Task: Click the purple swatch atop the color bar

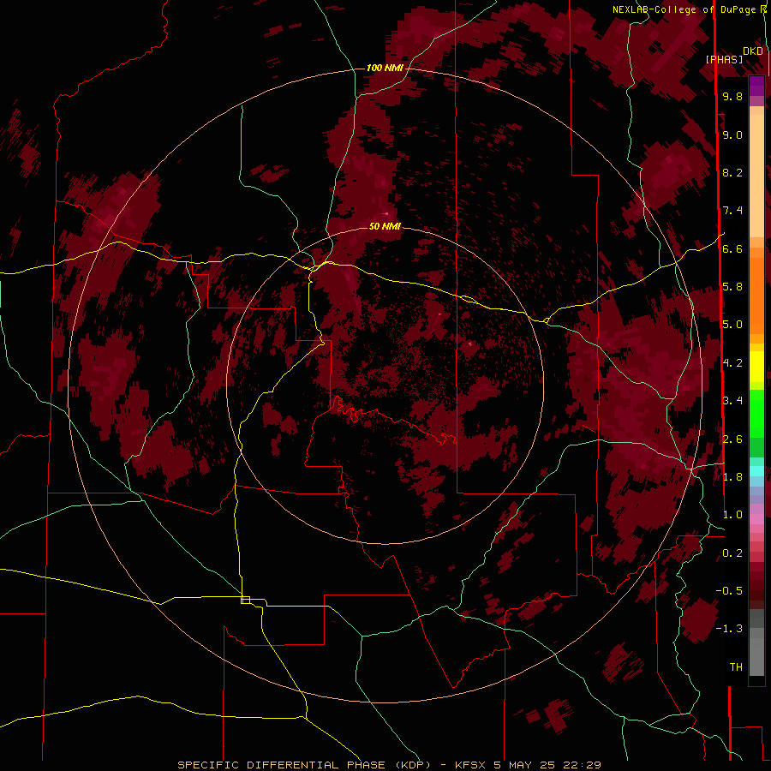Action: click(756, 86)
